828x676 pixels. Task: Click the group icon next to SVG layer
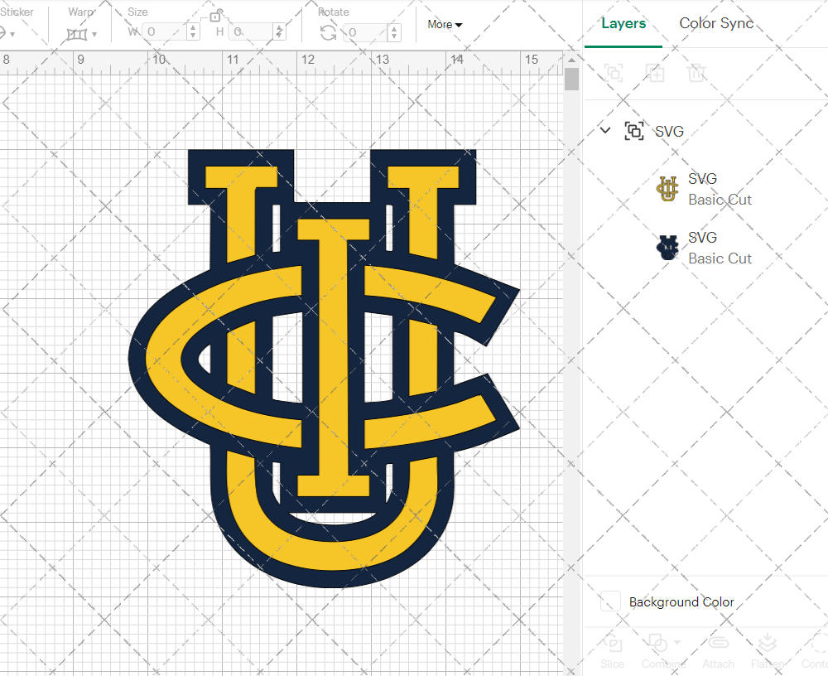point(633,131)
